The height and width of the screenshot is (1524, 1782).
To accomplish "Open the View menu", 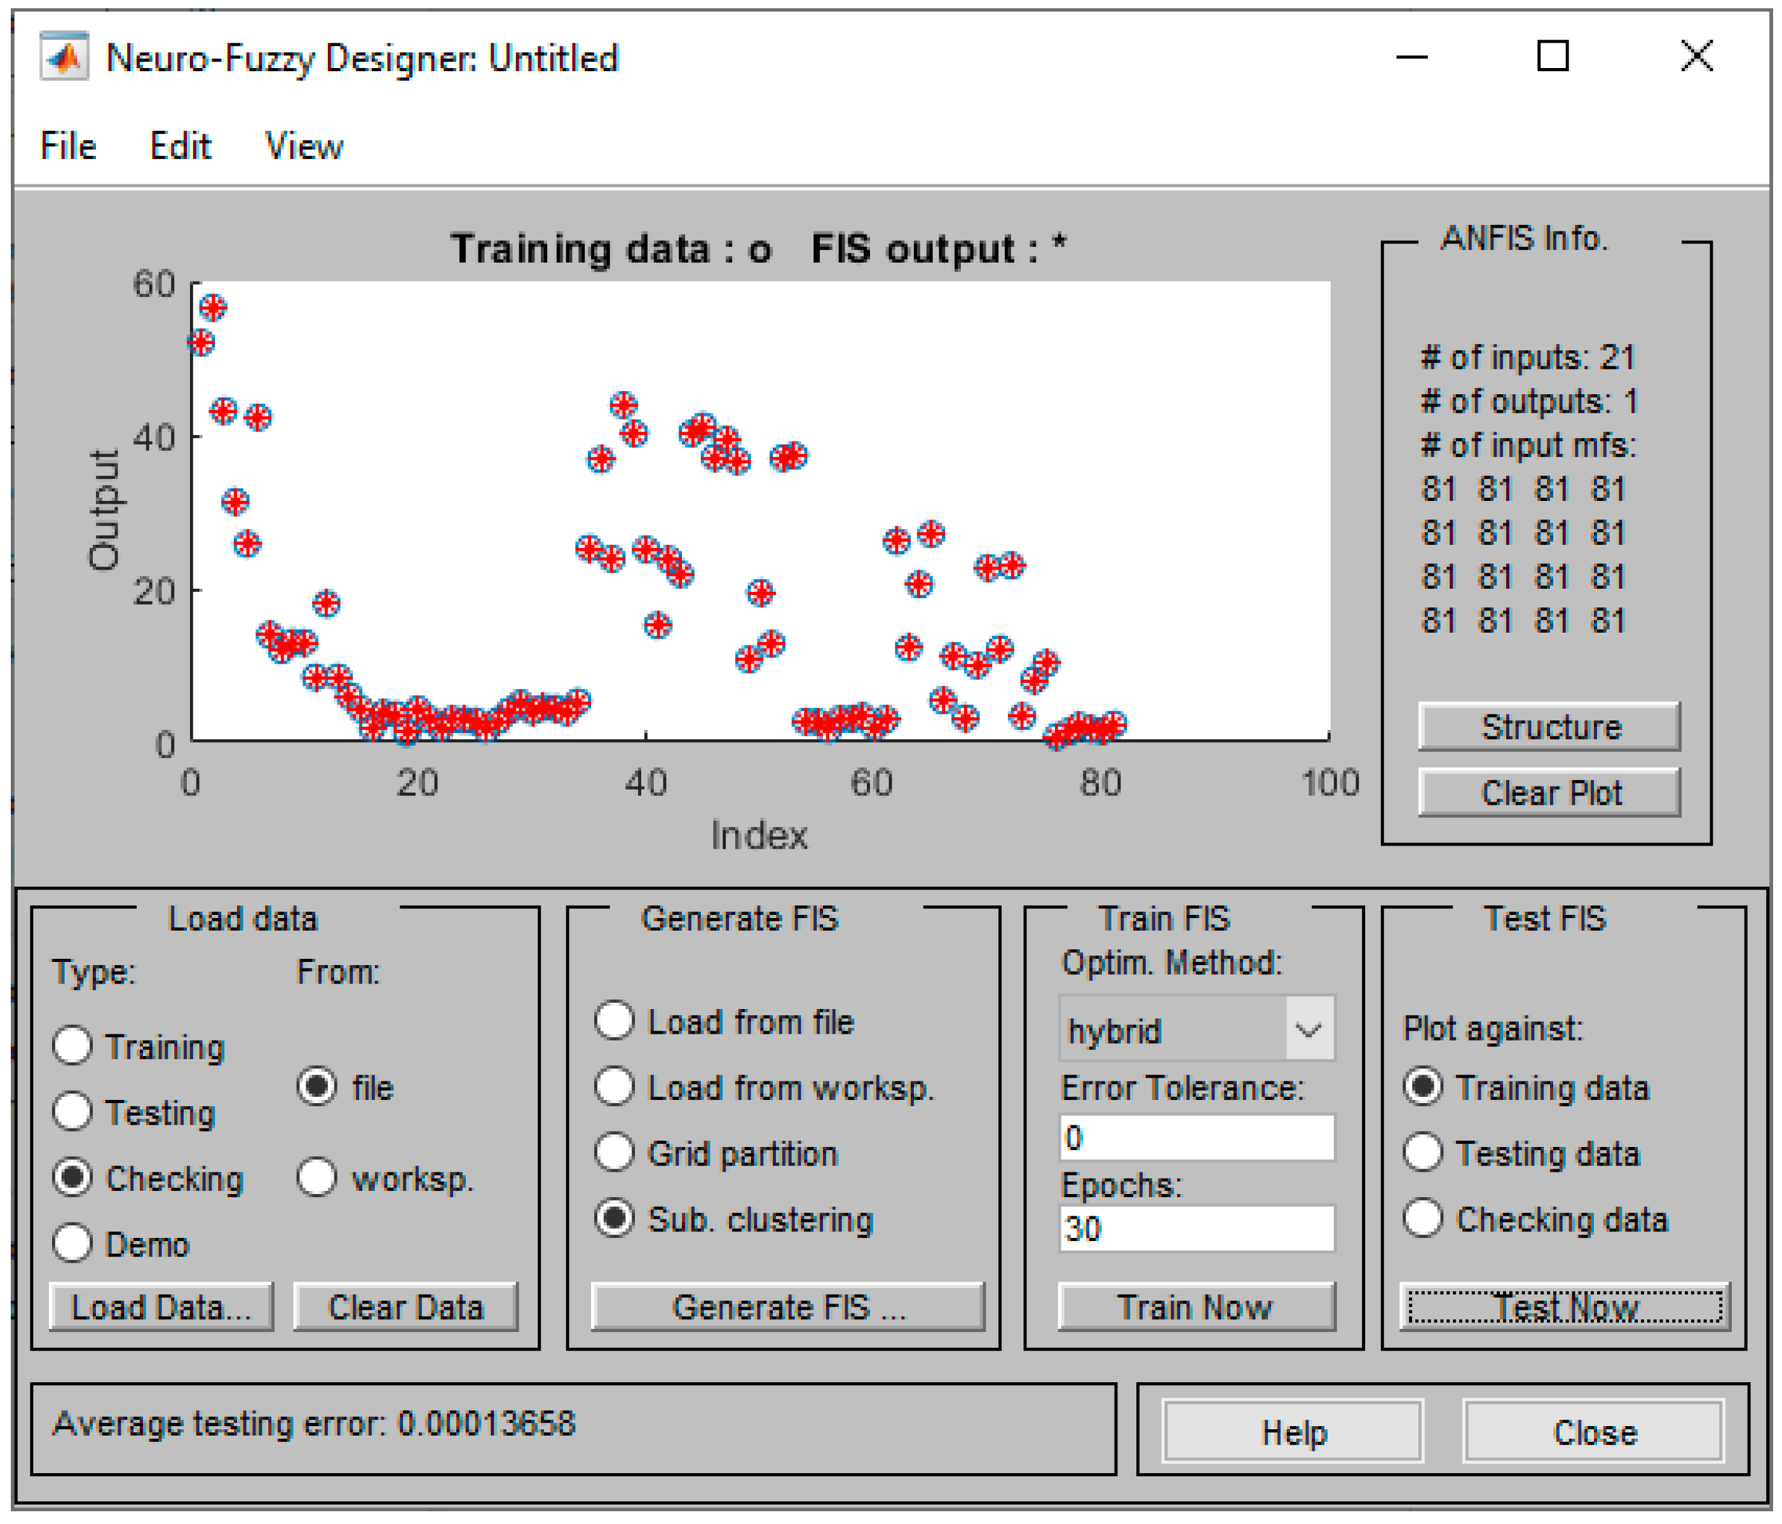I will point(304,146).
